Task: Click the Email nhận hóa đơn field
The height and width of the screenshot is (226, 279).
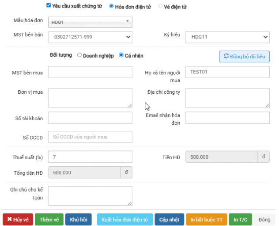Action: [x=227, y=118]
